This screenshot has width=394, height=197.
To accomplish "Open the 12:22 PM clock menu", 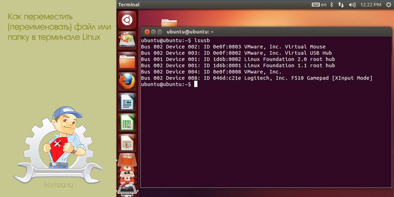I will pos(371,5).
